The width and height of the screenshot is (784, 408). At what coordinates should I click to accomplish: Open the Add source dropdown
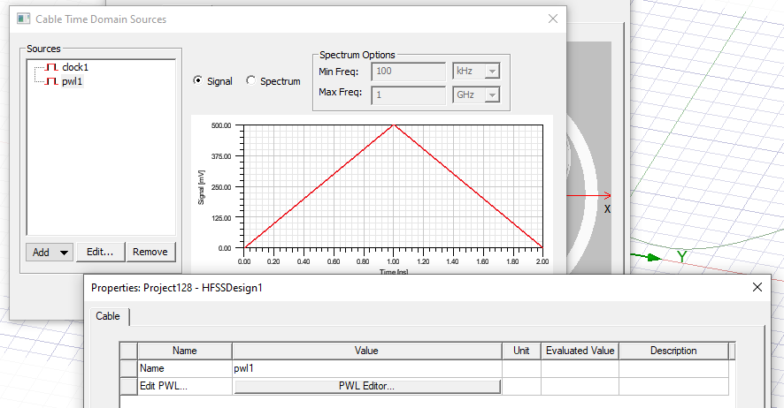point(49,252)
